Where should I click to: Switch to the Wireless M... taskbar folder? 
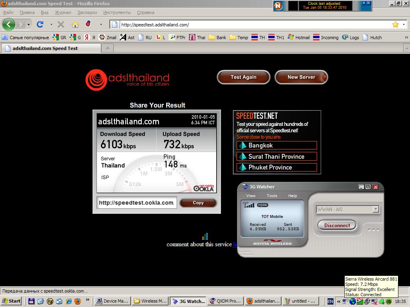(151, 301)
